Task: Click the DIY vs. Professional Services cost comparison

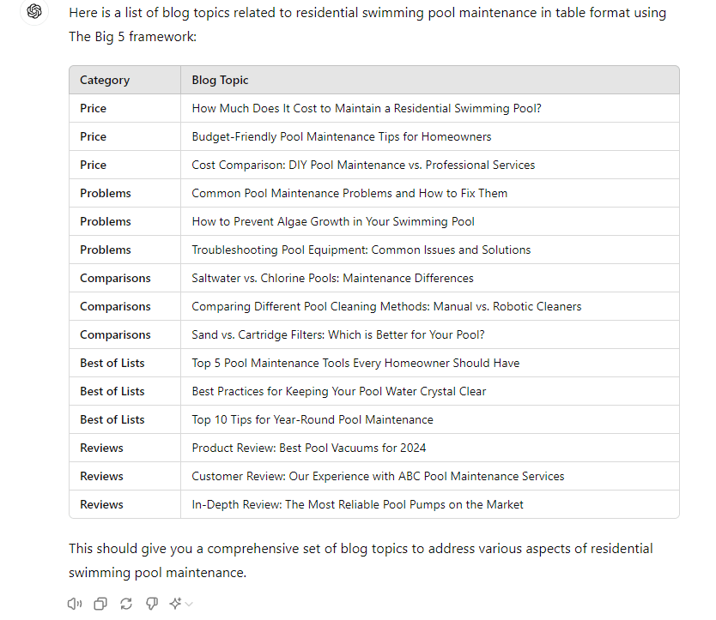Action: [x=363, y=165]
